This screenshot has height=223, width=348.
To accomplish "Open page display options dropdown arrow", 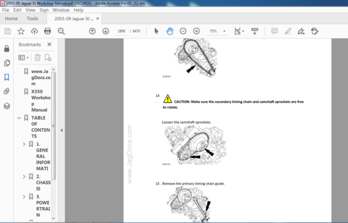I will (x=243, y=31).
